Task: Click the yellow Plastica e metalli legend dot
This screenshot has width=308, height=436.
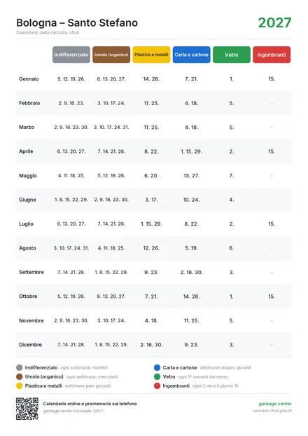Action: 19,386
